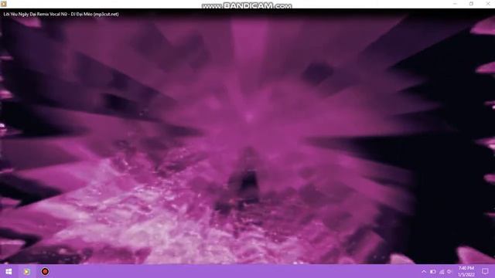Restore down the media player window
This screenshot has width=495, height=278.
(x=471, y=4)
